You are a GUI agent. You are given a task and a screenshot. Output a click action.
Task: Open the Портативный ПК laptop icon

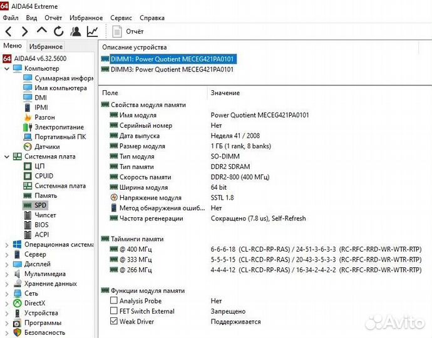pyautogui.click(x=28, y=137)
